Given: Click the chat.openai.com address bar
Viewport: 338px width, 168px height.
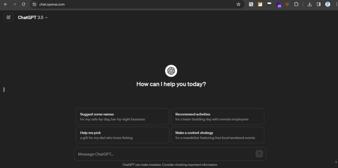Looking at the screenshot, I should [x=137, y=4].
